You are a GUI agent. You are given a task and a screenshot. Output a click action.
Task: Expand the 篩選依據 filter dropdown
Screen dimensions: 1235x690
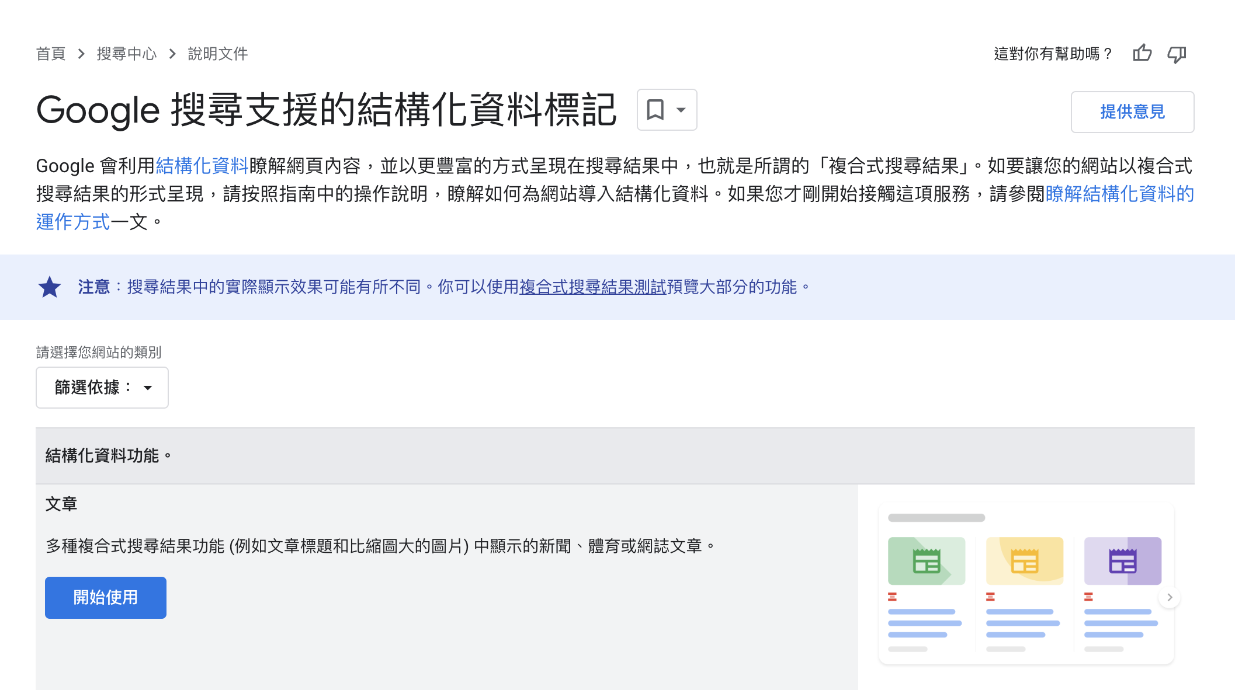pyautogui.click(x=102, y=388)
